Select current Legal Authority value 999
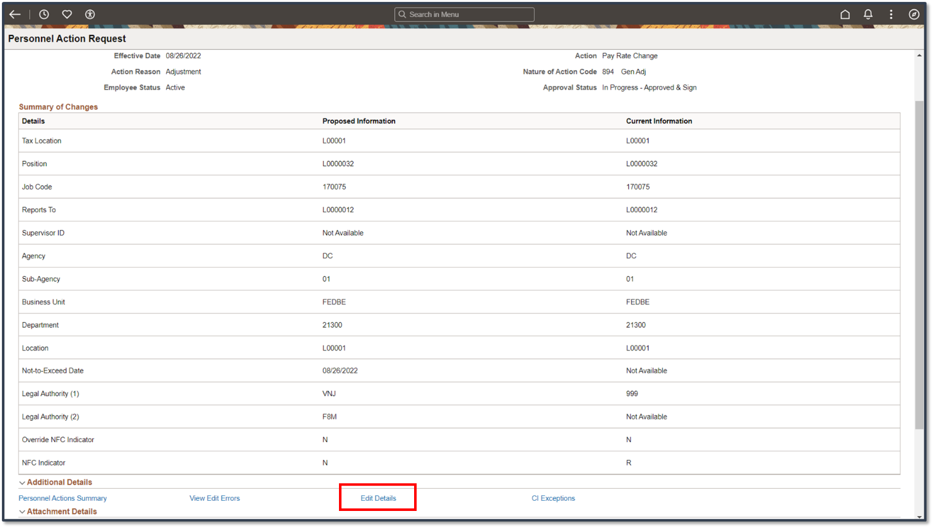This screenshot has height=528, width=933. [x=633, y=394]
